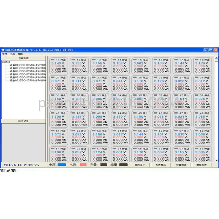Click the status indicator of channel 5-4
Viewport: 219px width, 219px height.
(x=114, y=131)
